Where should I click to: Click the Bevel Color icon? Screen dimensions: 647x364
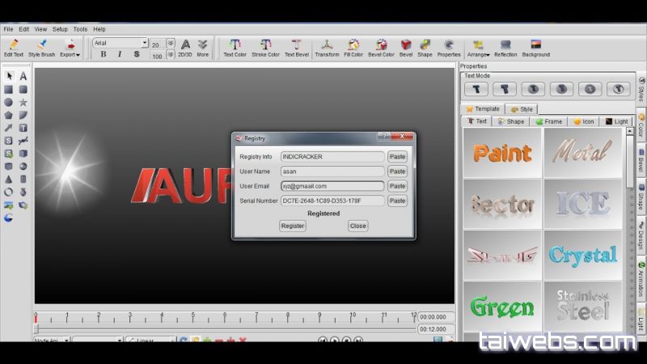click(381, 45)
